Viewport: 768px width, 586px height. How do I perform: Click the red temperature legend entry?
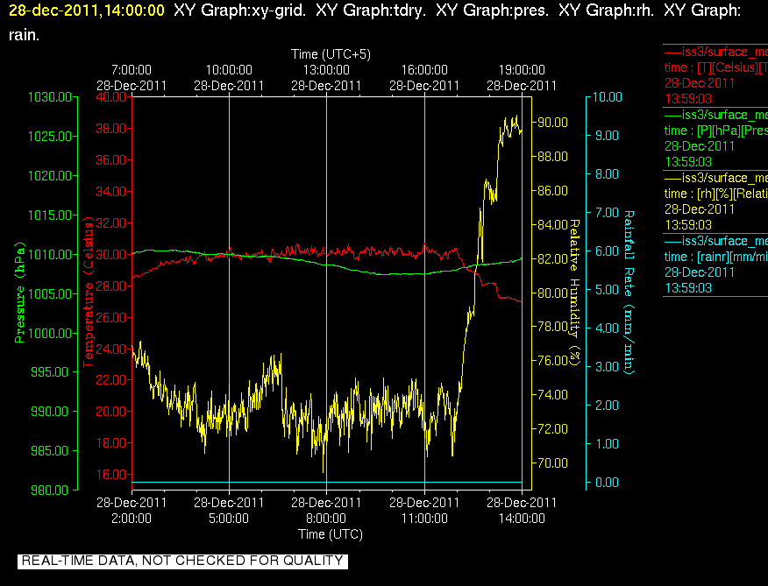point(715,75)
